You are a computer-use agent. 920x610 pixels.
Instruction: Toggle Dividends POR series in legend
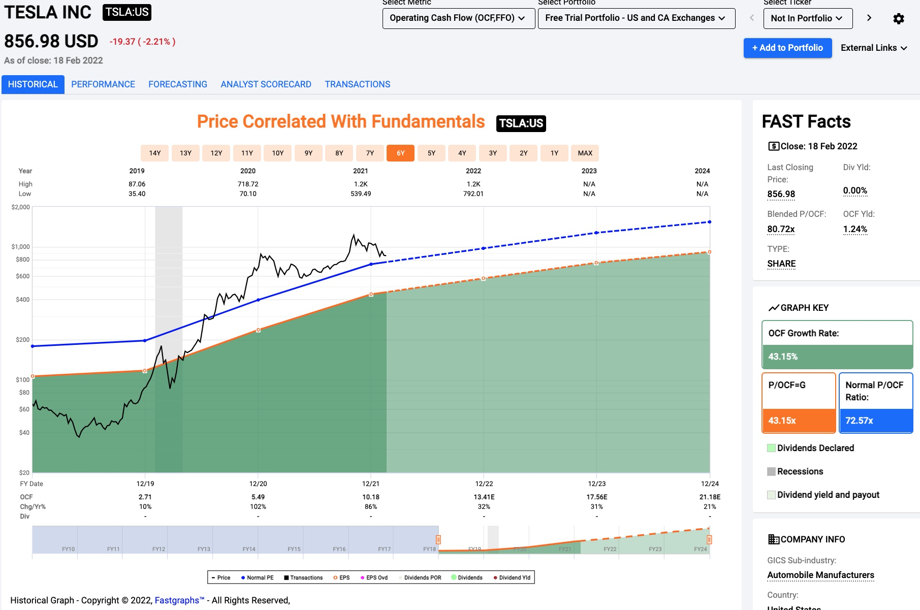pyautogui.click(x=420, y=577)
